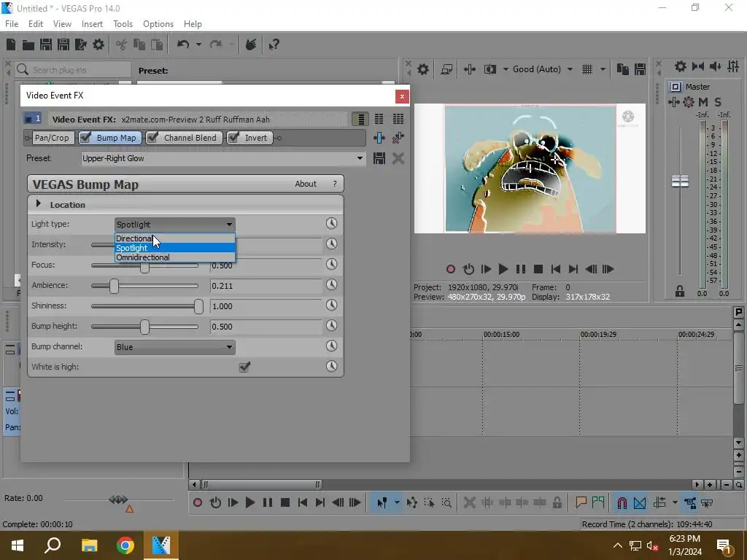
Task: Open Plug-In Chain icon in Video Event FX
Action: 379,138
